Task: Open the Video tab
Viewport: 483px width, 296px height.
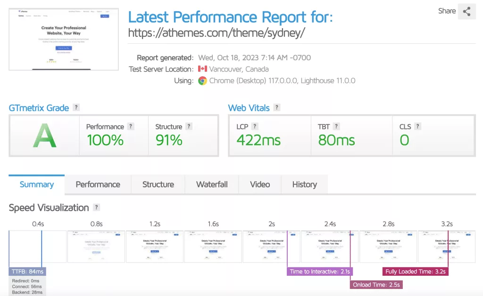Action: pos(260,184)
